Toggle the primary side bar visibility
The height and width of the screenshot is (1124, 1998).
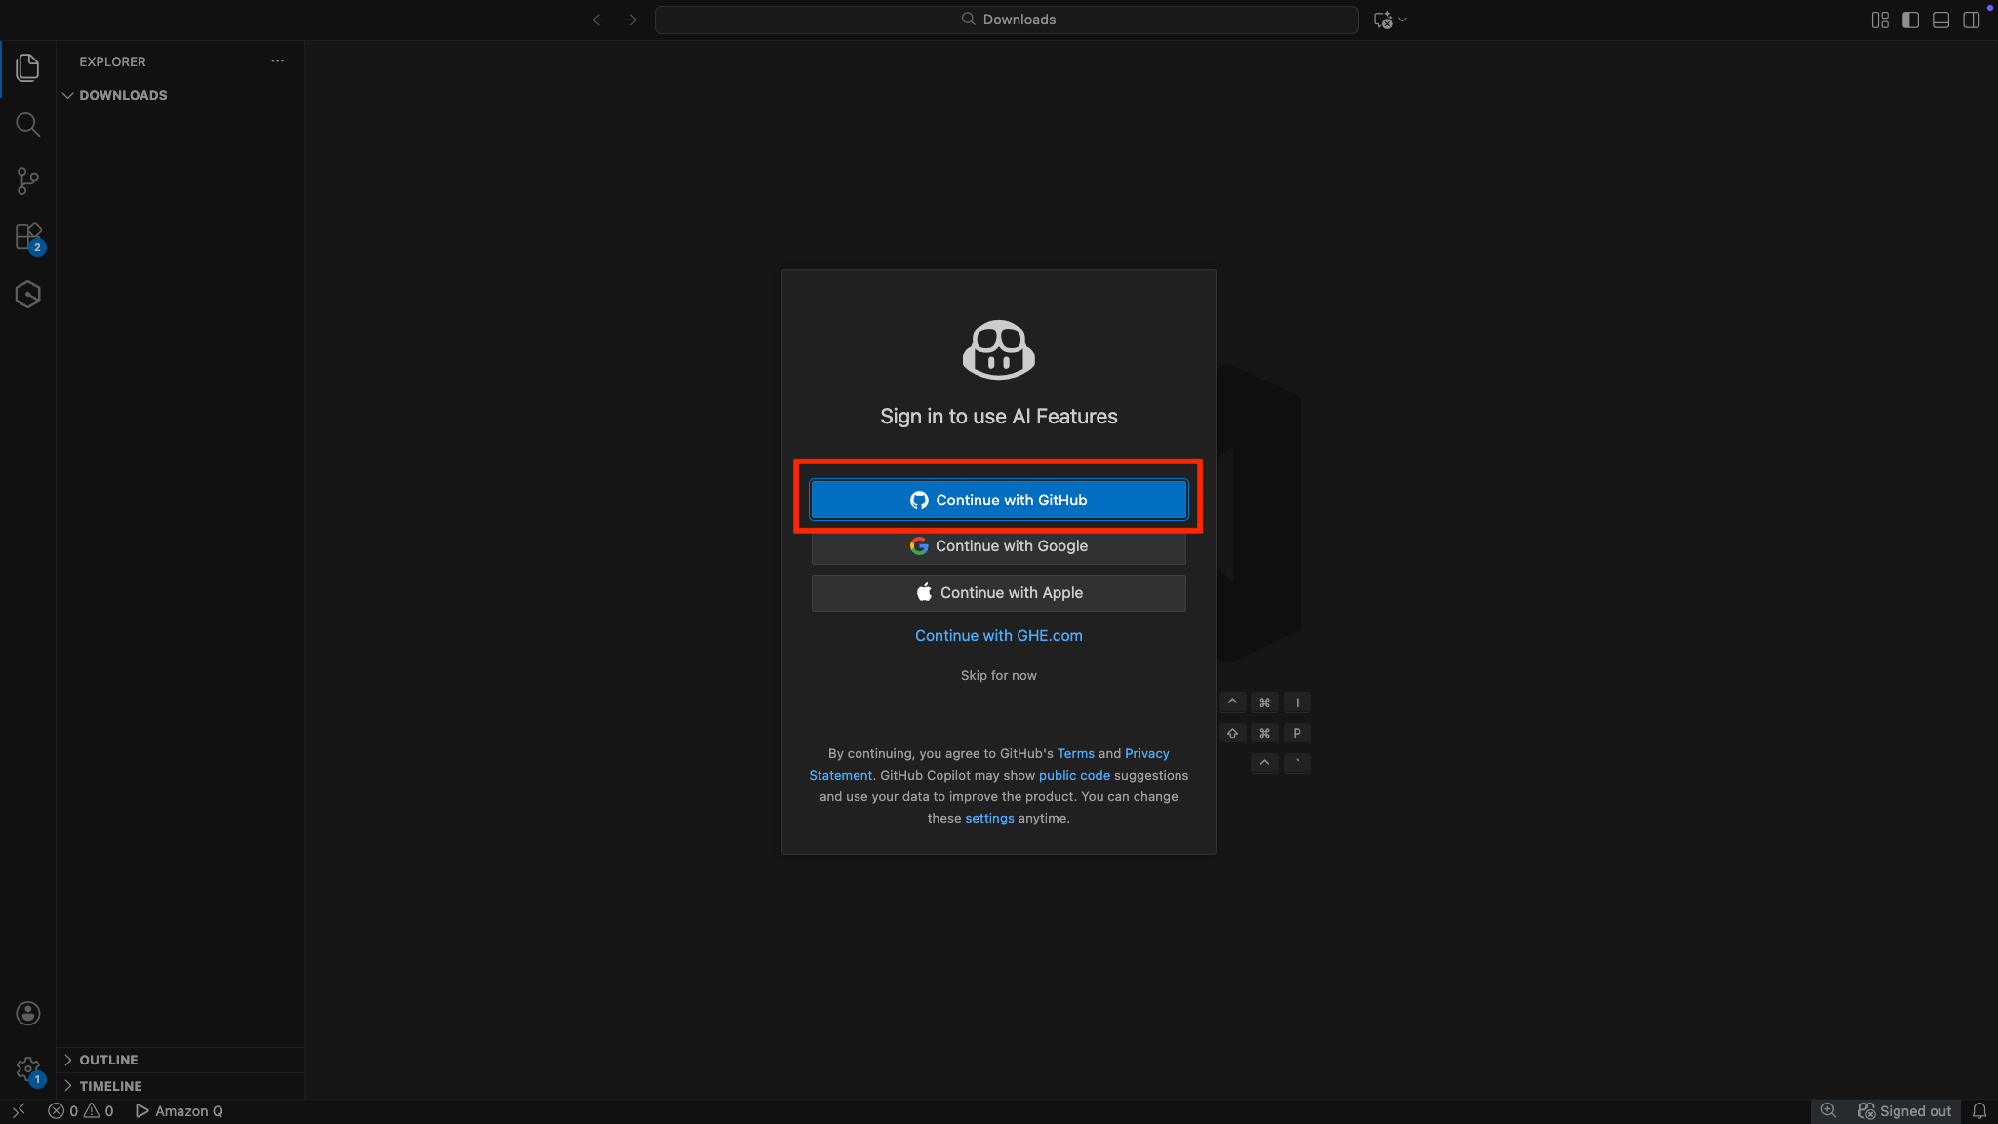point(1910,20)
